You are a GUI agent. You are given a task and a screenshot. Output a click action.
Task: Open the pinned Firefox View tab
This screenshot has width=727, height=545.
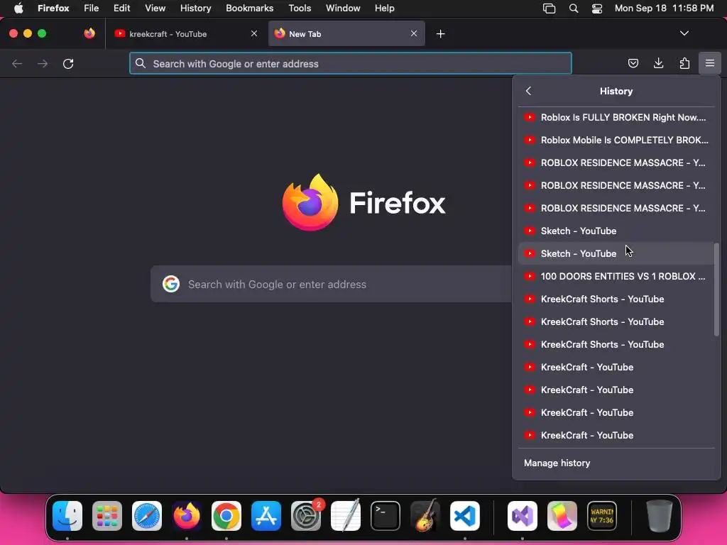[89, 33]
